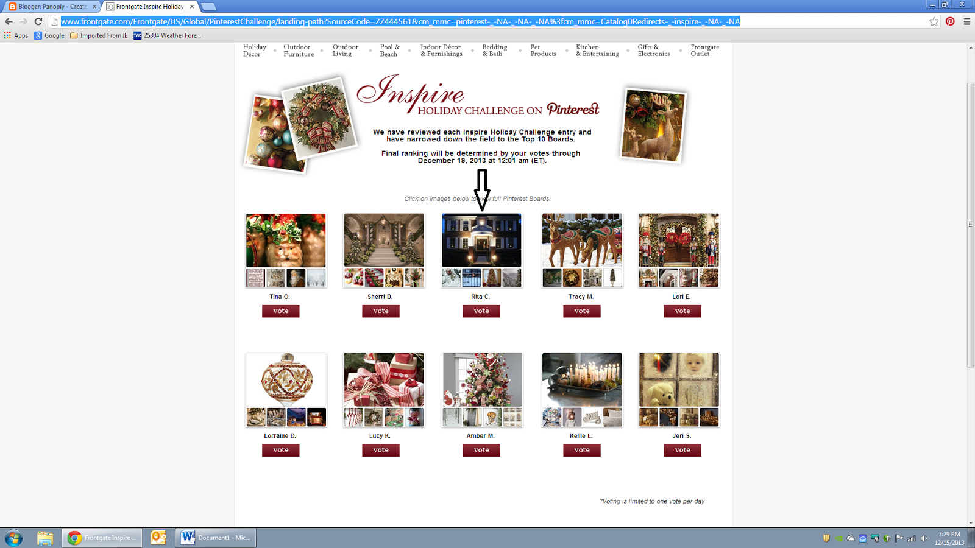975x548 pixels.
Task: Vote for Tracy M.
Action: pyautogui.click(x=582, y=311)
